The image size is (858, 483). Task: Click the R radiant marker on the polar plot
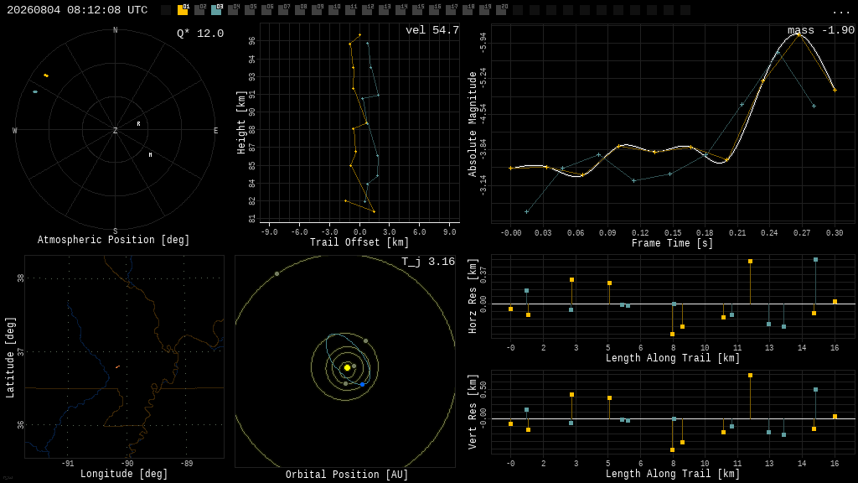[x=138, y=124]
